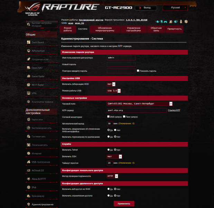Switch to the Управление настройками tab

point(133,29)
